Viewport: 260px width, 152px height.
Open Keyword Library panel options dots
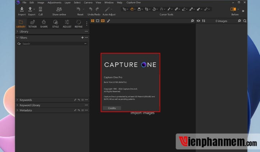86,105
